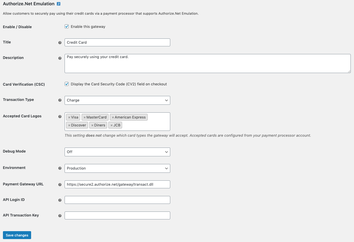The width and height of the screenshot is (354, 242).
Task: Open the help tooltip for Transaction Type
Action: point(60,100)
